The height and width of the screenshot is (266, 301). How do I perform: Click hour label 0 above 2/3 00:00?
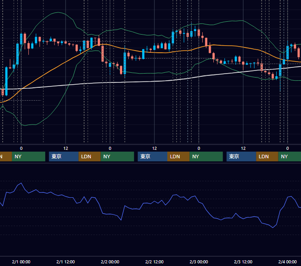click(x=199, y=149)
